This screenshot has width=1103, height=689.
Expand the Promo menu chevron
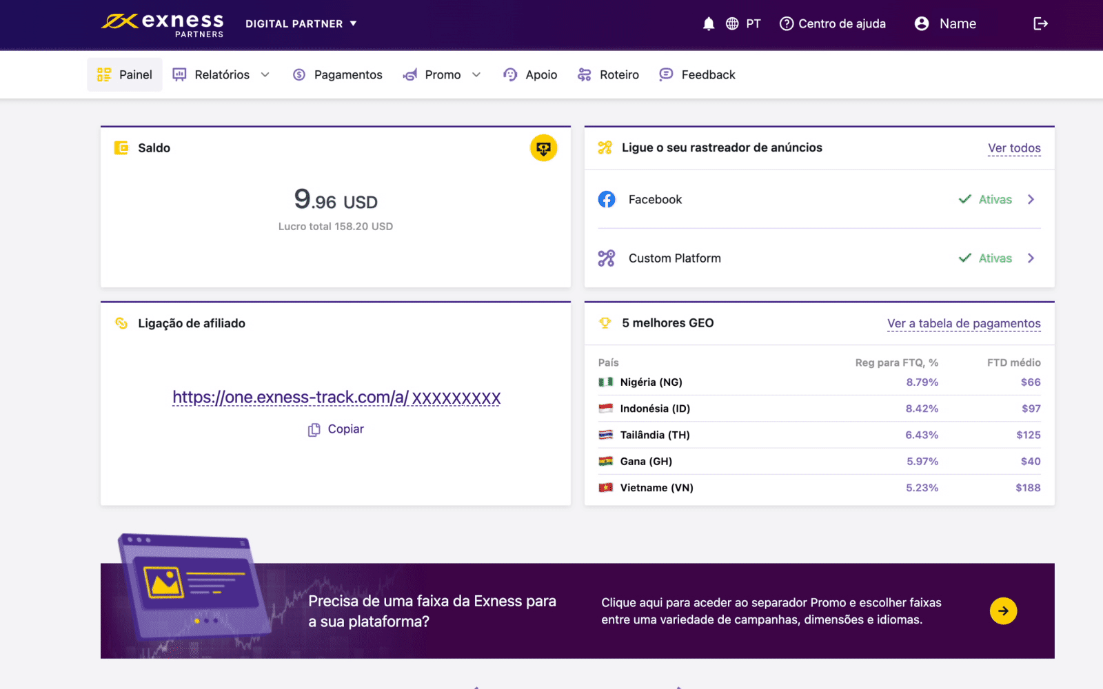476,74
